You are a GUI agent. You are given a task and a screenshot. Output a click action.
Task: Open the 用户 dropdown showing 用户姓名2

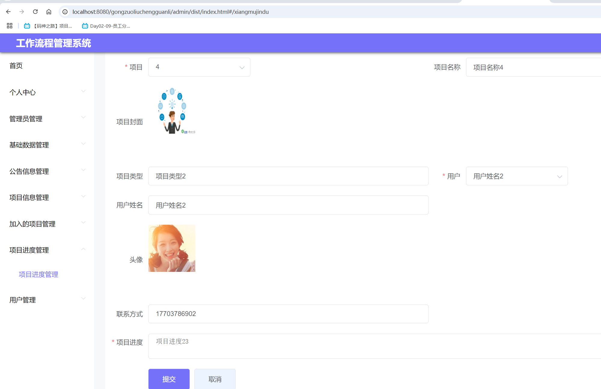(516, 176)
